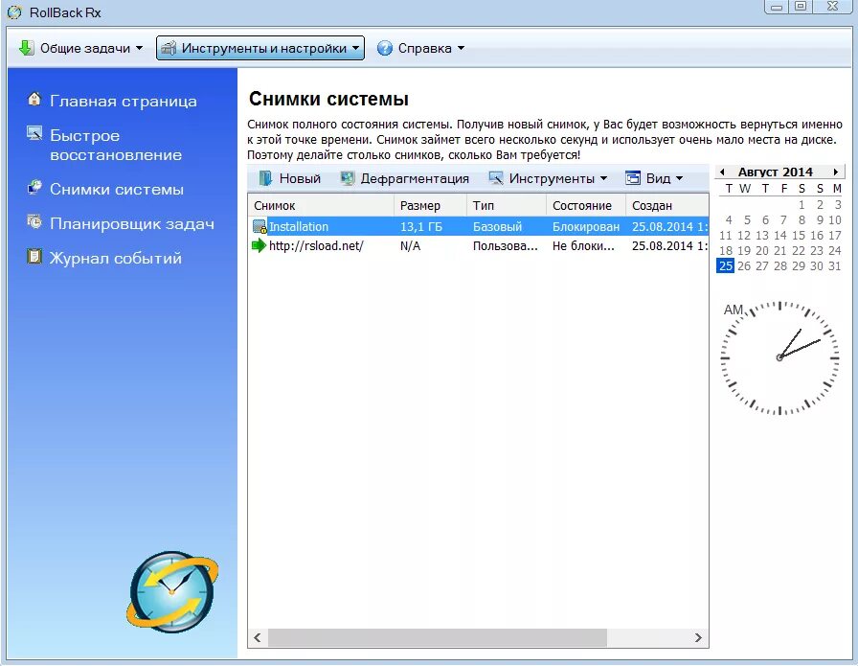Viewport: 858px width, 666px height.
Task: Expand the snapshot Инструменты dropdown arrow
Action: click(603, 178)
